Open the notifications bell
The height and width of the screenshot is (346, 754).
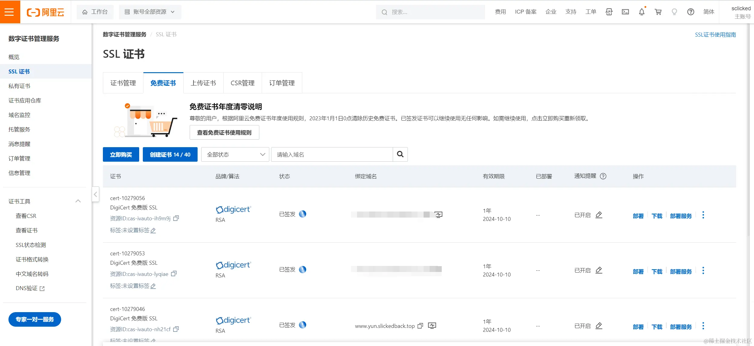641,12
